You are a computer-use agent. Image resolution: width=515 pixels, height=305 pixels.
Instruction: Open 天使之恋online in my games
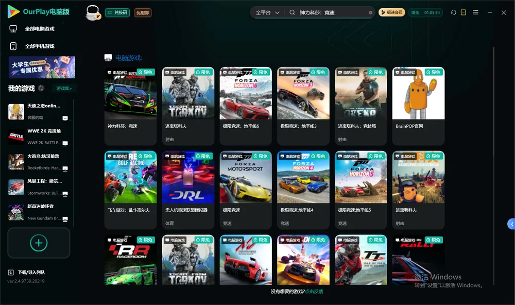[39, 112]
